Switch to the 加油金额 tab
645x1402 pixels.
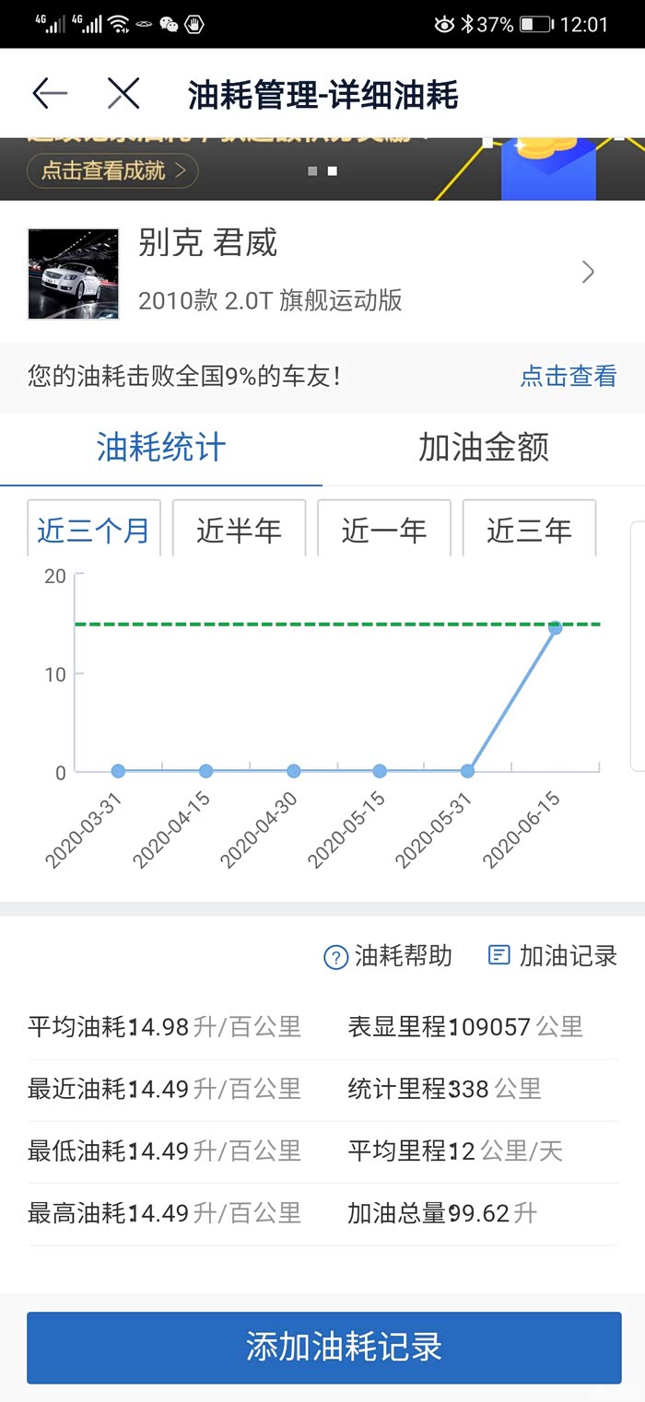click(484, 448)
